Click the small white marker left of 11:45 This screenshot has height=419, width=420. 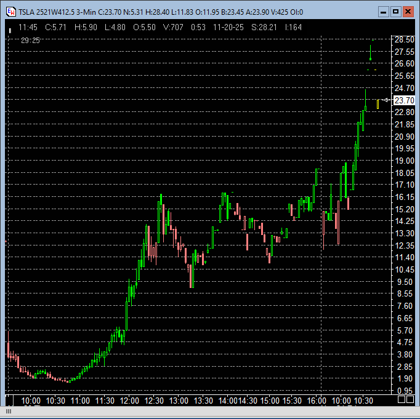(9, 27)
